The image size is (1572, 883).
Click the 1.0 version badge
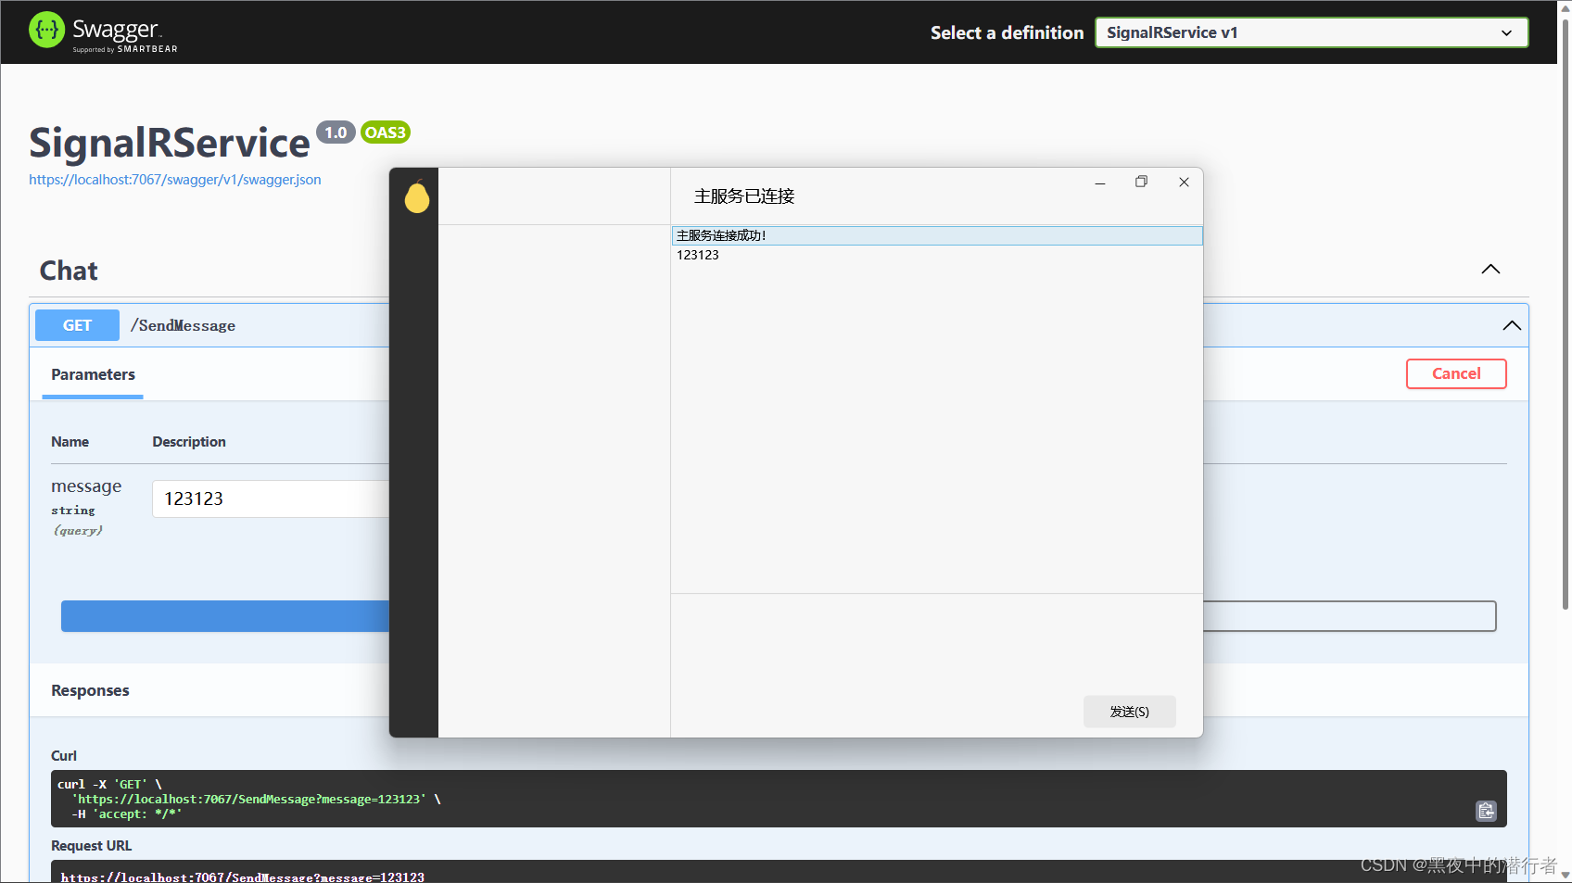[336, 132]
